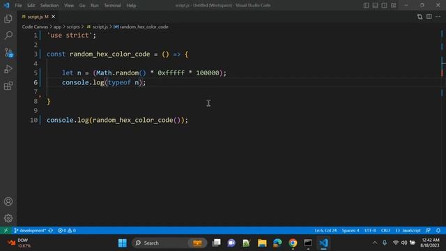
Task: Open Microsoft Edge from the taskbar
Action: (277, 243)
